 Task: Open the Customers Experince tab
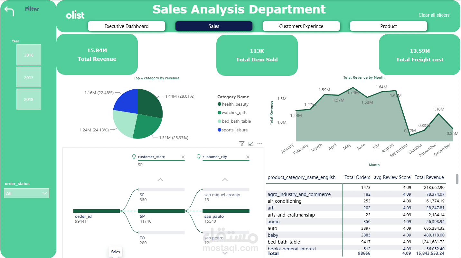301,26
